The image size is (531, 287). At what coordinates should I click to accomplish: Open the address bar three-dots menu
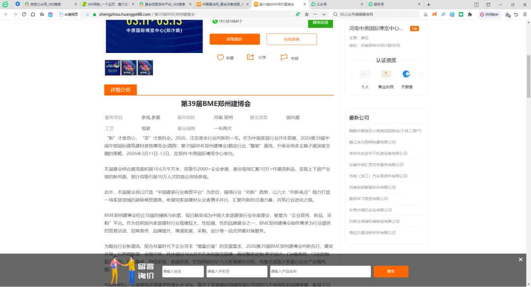click(x=315, y=15)
